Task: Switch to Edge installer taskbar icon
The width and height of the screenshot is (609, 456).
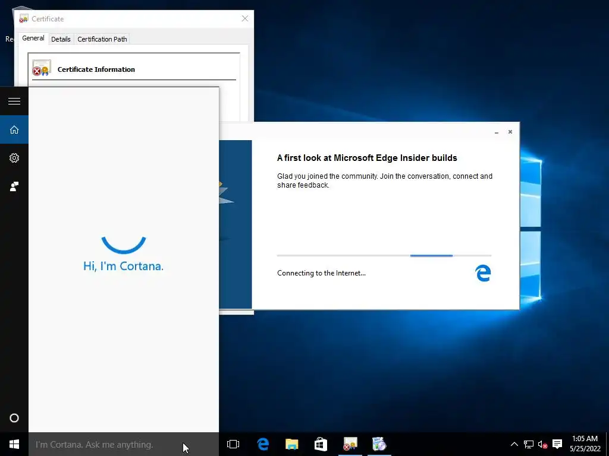Action: click(x=379, y=444)
